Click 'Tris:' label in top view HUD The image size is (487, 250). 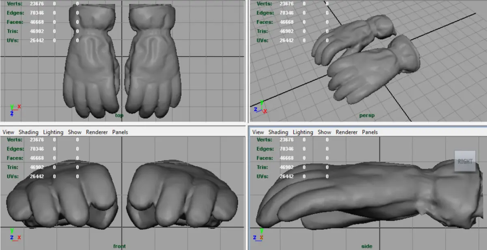pos(12,31)
